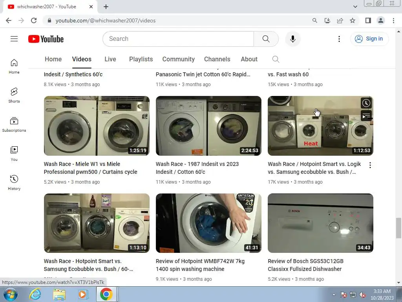Image resolution: width=402 pixels, height=302 pixels.
Task: Open Review of Hotpoint WMBF742W title link
Action: (x=200, y=265)
